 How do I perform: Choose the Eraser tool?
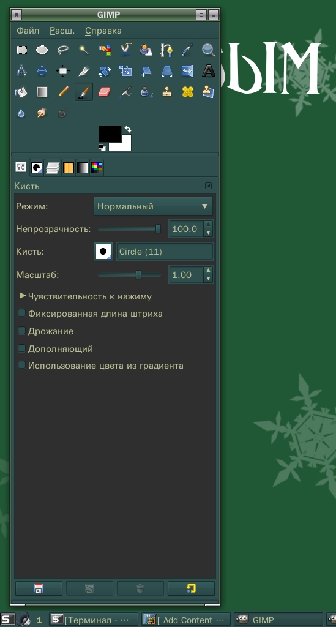tap(105, 92)
